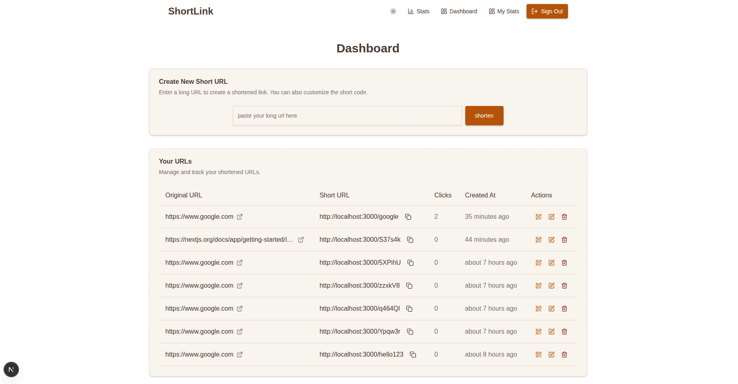This screenshot has height=384, width=738.
Task: Open external link beside first google.com URL
Action: coord(240,217)
